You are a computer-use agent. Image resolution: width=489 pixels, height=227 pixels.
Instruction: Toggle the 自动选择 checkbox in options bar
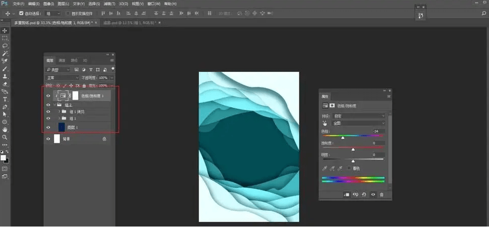coord(21,13)
